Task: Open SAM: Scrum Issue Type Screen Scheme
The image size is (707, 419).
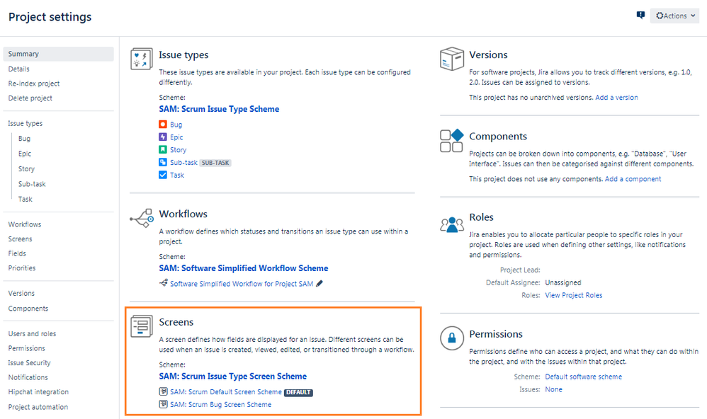Action: [x=232, y=377]
